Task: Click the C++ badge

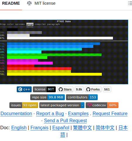Action: click(24, 89)
